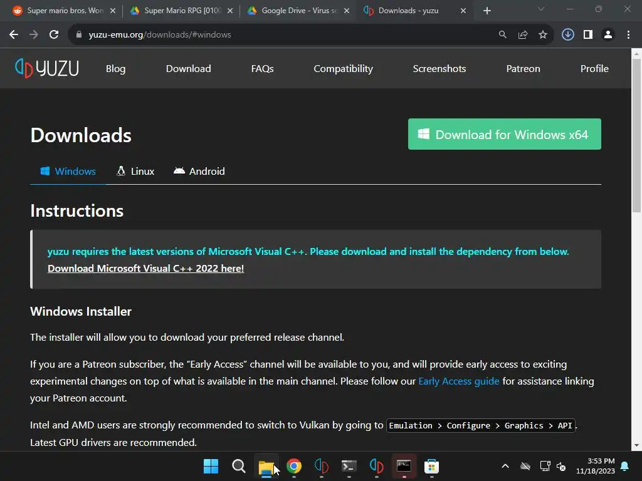The image size is (642, 481).
Task: Open the second yuzu icon in the taskbar
Action: coord(376,466)
